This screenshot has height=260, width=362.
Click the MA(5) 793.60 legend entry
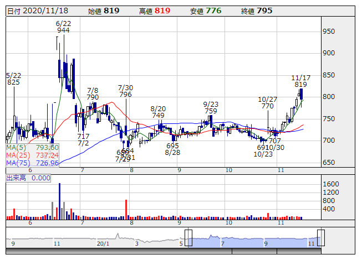32,147
